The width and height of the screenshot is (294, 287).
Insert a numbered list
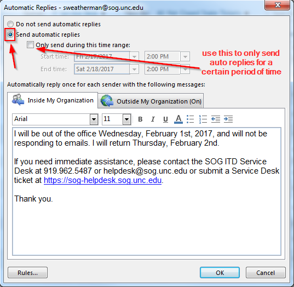[x=203, y=119]
